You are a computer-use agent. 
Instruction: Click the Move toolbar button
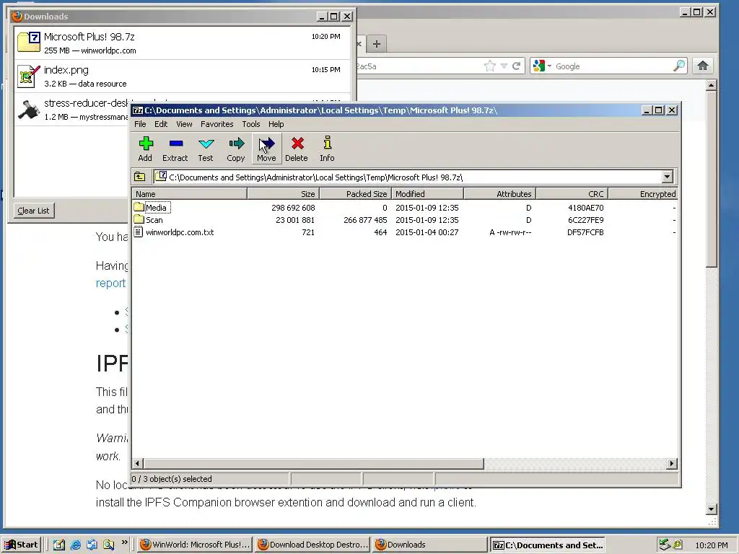pyautogui.click(x=266, y=149)
